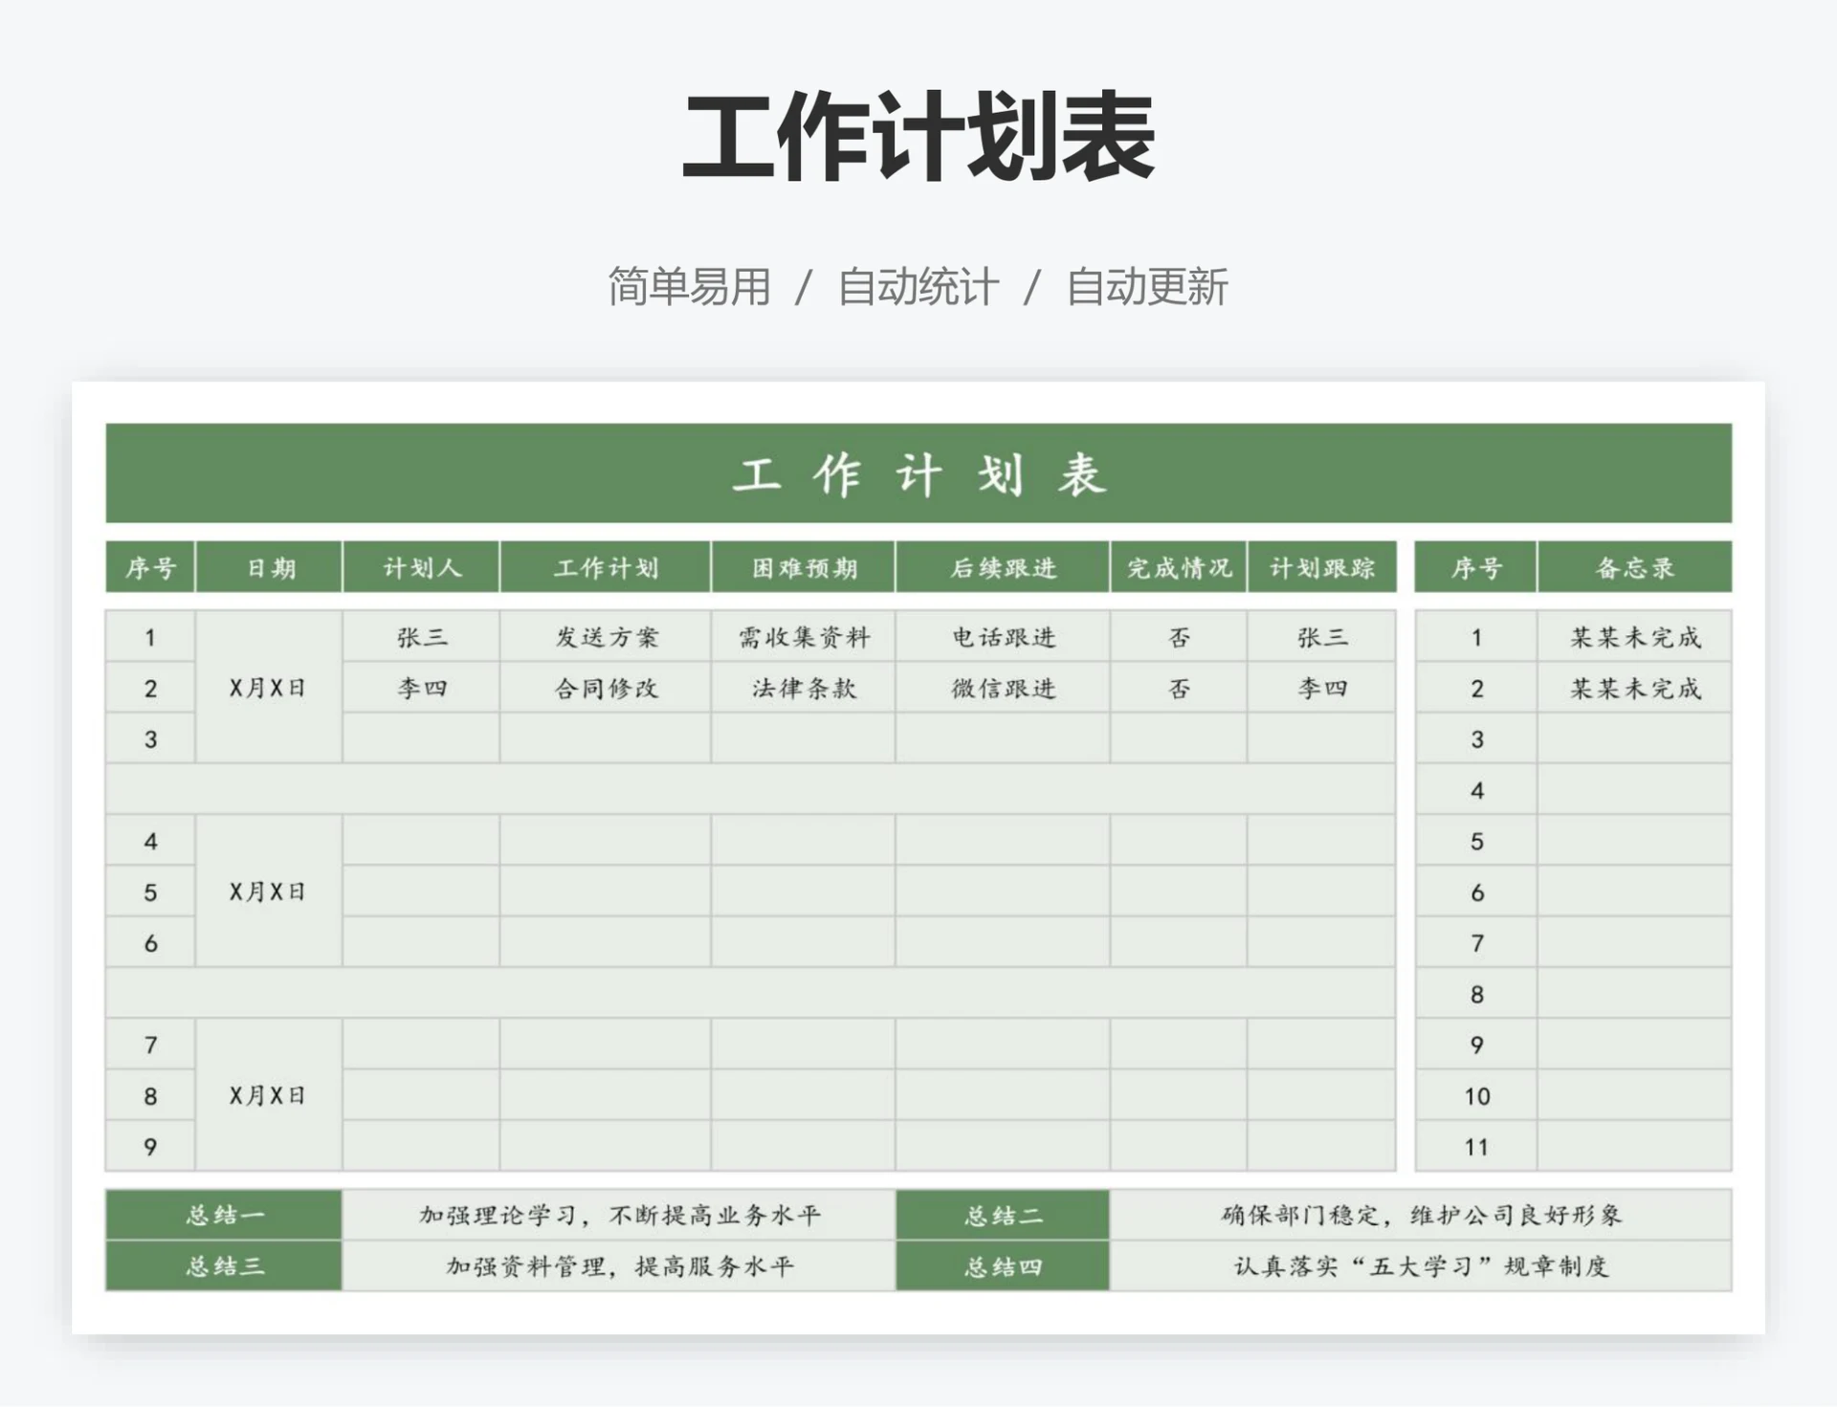1837x1407 pixels.
Task: Click the 备忘录 header on the right table
Action: tap(1636, 565)
